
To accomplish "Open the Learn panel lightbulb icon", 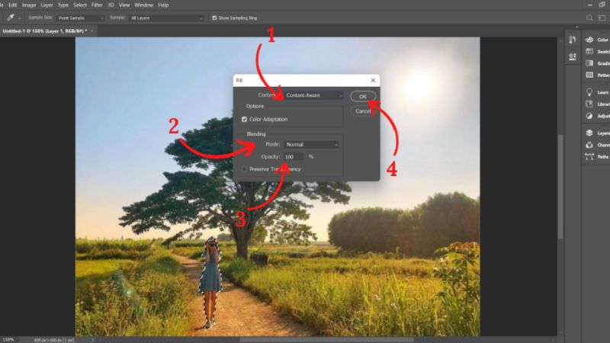I will click(x=589, y=91).
